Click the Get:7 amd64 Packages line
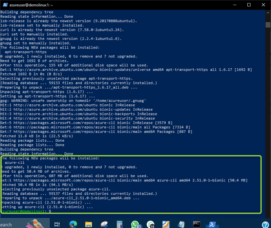 click(x=96, y=131)
